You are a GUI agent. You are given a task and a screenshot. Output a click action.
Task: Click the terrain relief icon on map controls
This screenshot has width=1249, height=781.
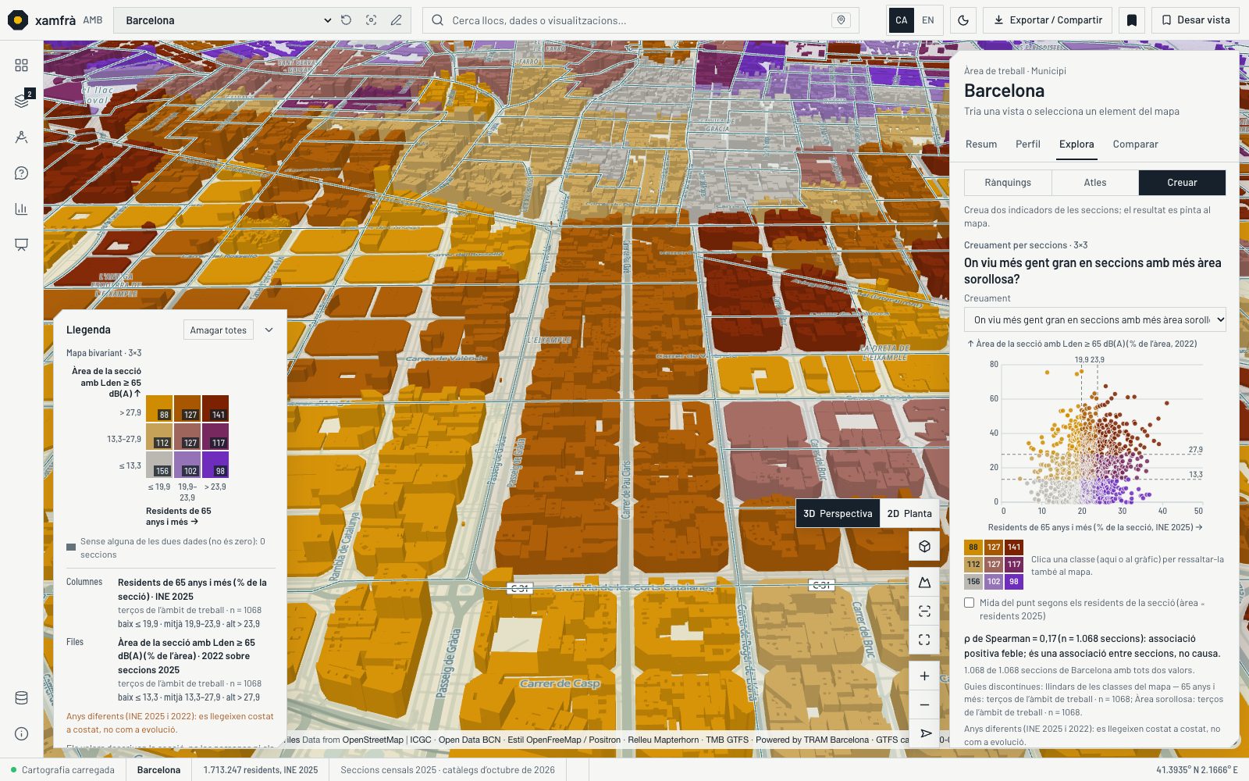[x=924, y=583]
